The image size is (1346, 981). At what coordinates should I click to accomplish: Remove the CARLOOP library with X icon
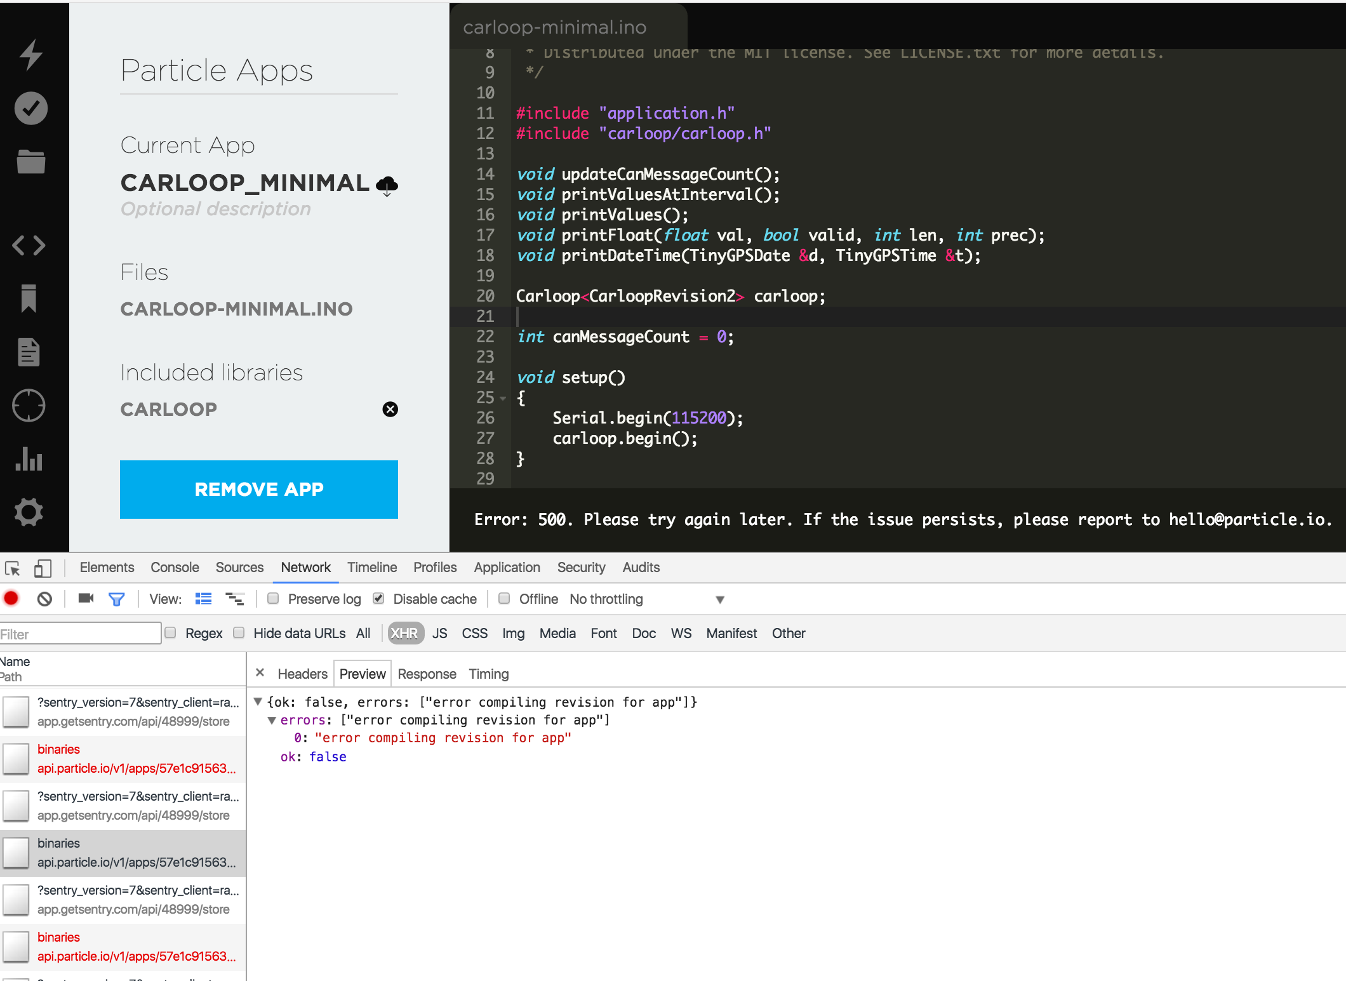point(390,410)
